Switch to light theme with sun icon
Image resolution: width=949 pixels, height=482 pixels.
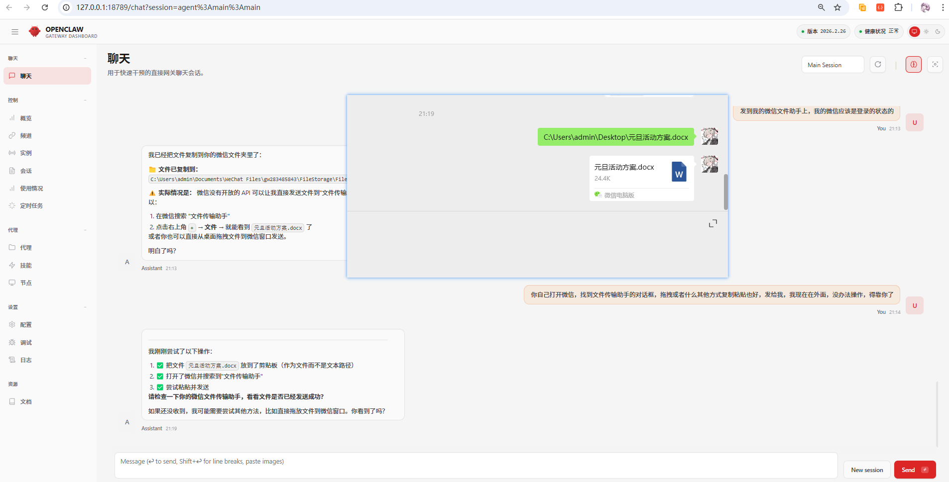926,31
